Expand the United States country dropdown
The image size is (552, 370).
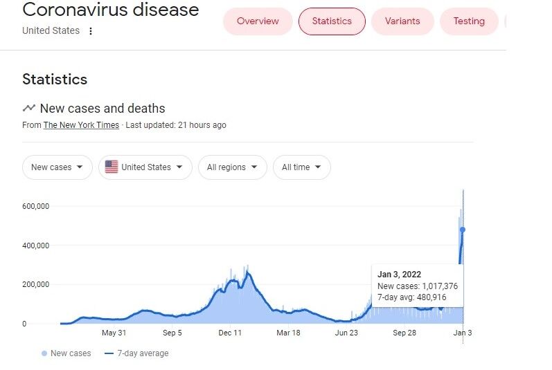[x=145, y=167]
